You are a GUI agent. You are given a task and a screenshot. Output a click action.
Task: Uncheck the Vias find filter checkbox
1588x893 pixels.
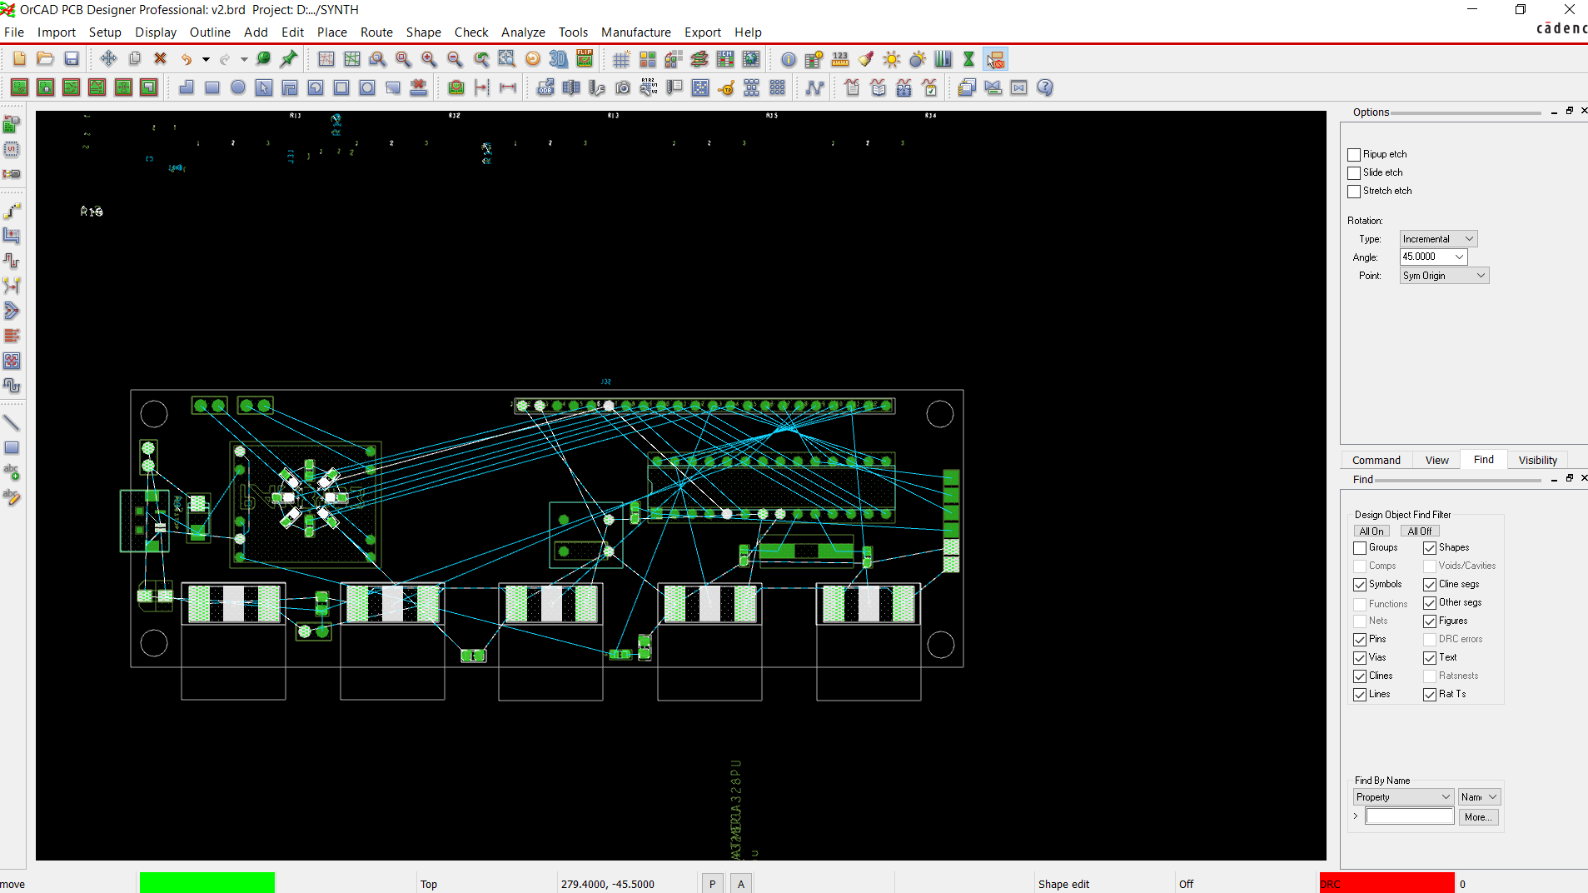(x=1360, y=658)
